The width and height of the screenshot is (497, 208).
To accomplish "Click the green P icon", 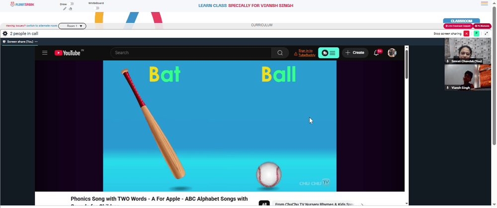I will point(476,34).
